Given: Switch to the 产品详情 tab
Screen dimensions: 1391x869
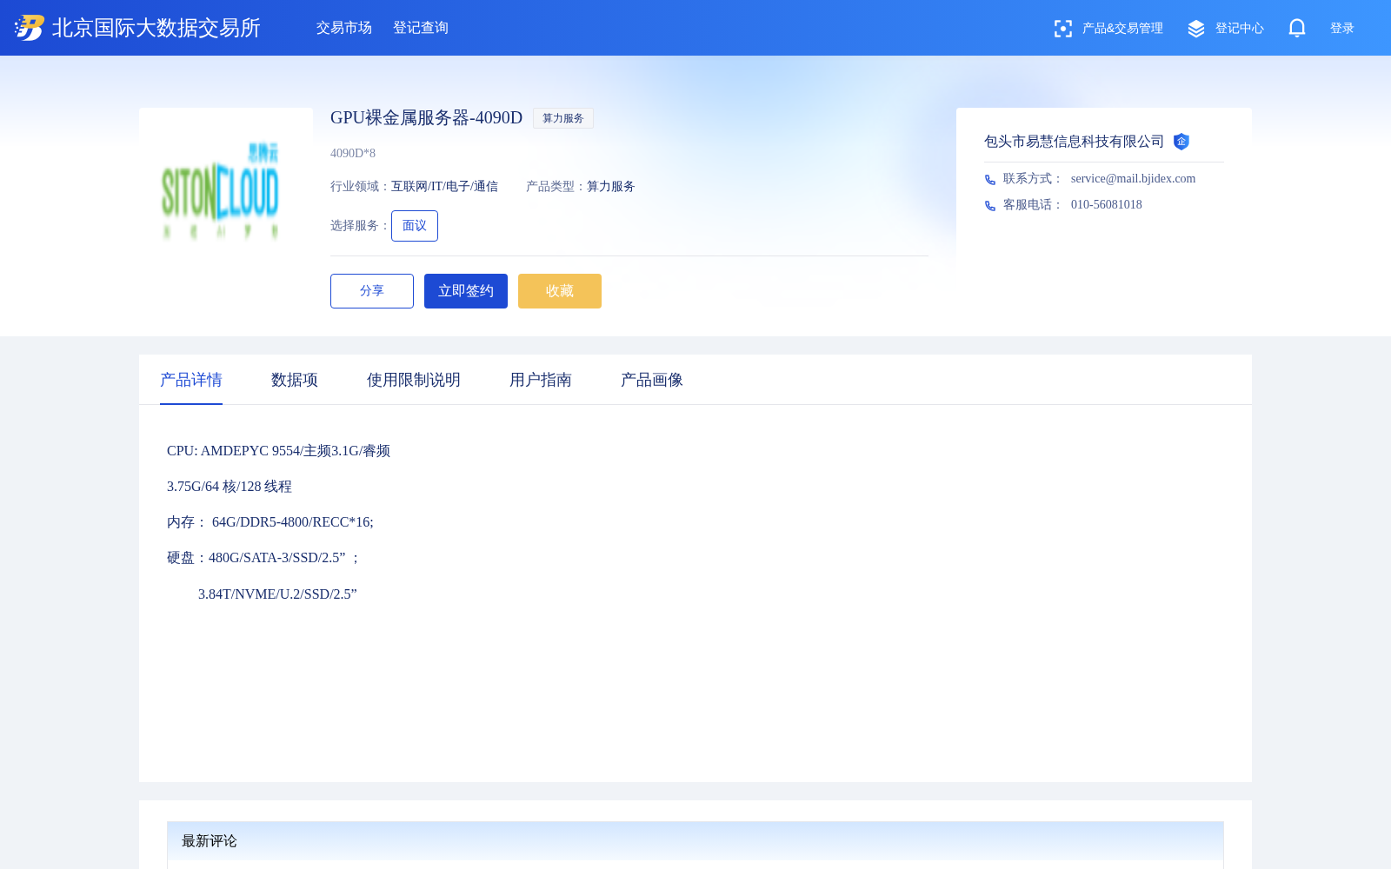Looking at the screenshot, I should (191, 380).
